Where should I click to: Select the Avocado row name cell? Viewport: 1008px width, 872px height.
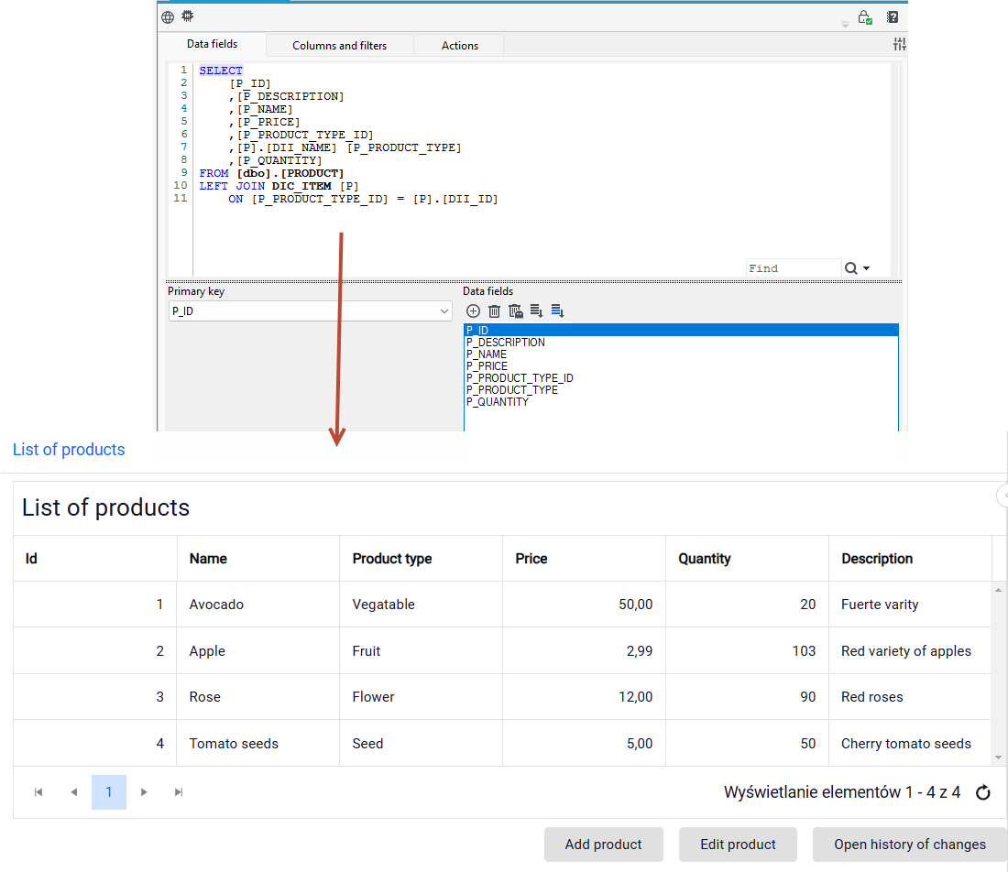(257, 605)
